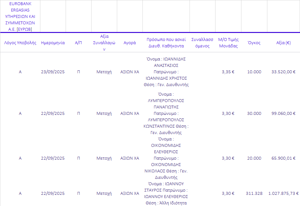Select the 30.000 volume cell
300x206 pixels.
254,114
